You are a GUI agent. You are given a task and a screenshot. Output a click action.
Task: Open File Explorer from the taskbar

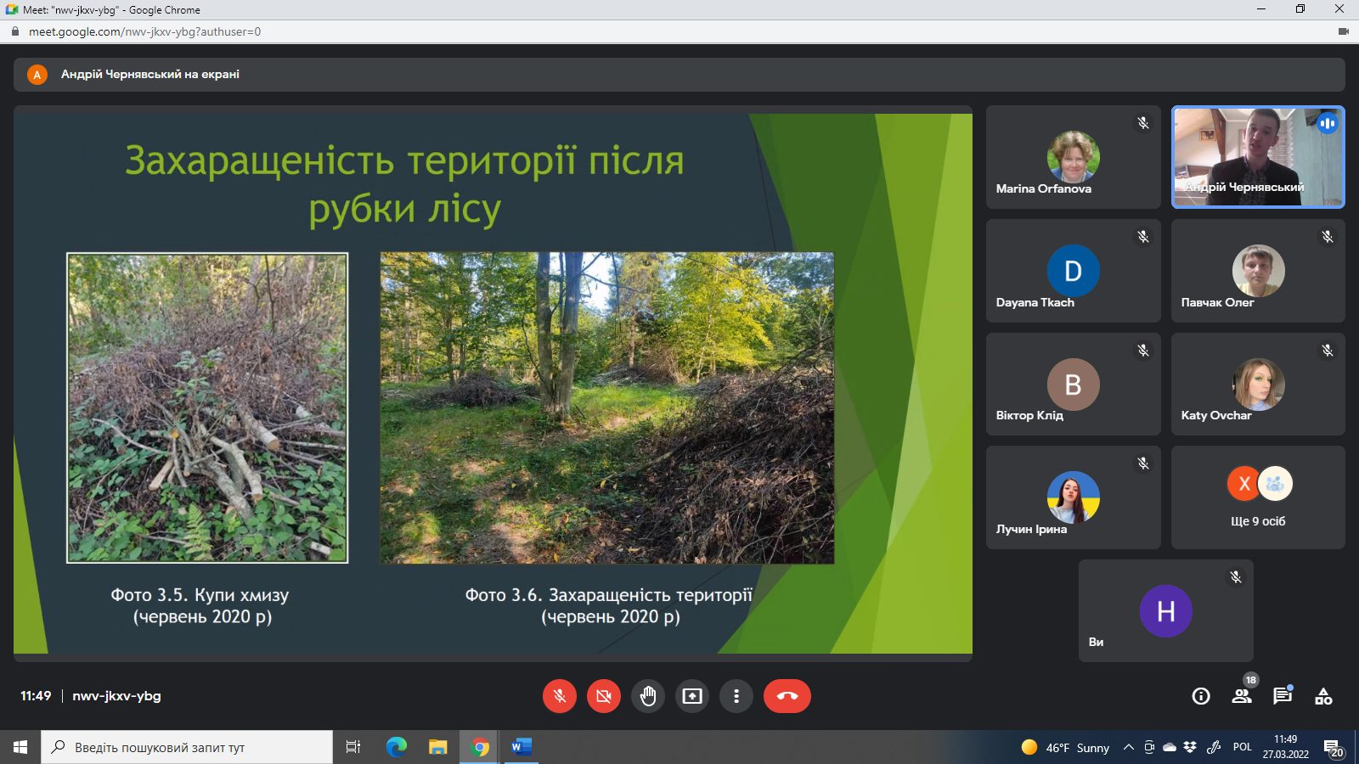pyautogui.click(x=437, y=747)
